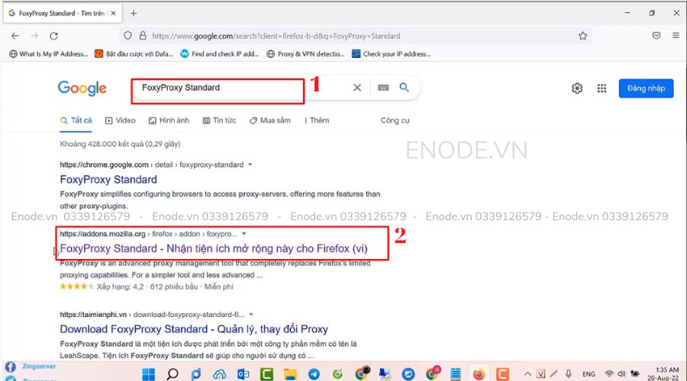This screenshot has height=381, width=687.
Task: Save to Pocket icon in toolbar
Action: click(x=656, y=36)
